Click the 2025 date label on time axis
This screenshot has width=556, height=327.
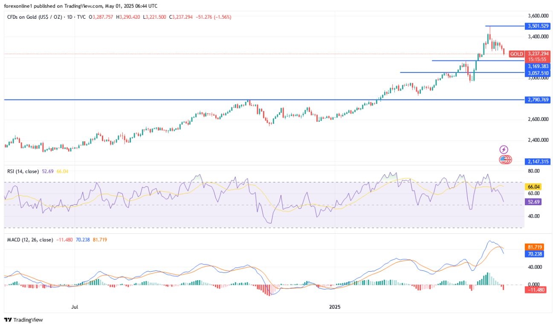(335, 306)
